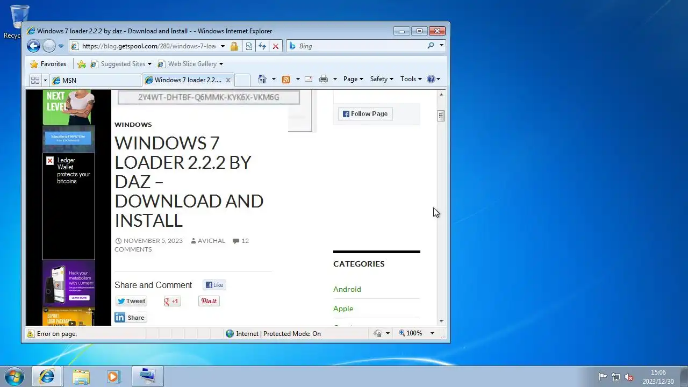Viewport: 688px width, 387px height.
Task: Close the Windows 7 loader tab
Action: (x=228, y=80)
